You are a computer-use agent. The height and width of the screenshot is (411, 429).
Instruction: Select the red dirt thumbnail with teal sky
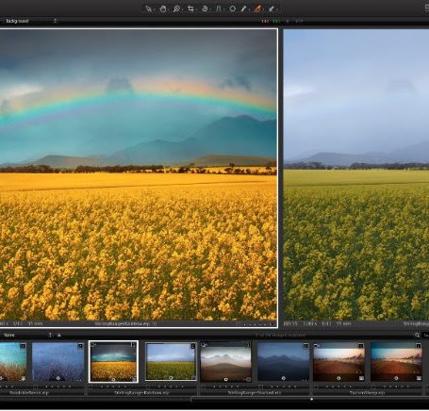tap(396, 362)
